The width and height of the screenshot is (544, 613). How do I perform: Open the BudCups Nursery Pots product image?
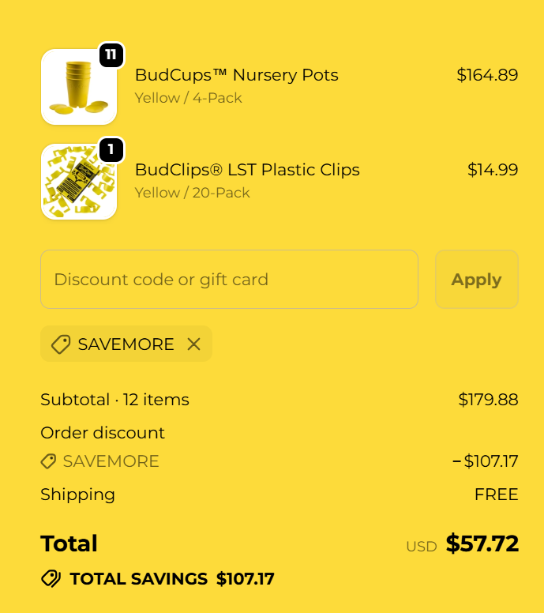pos(79,87)
